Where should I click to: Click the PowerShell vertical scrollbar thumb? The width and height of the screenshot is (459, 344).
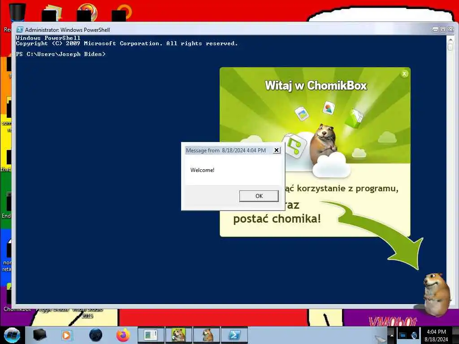[450, 47]
